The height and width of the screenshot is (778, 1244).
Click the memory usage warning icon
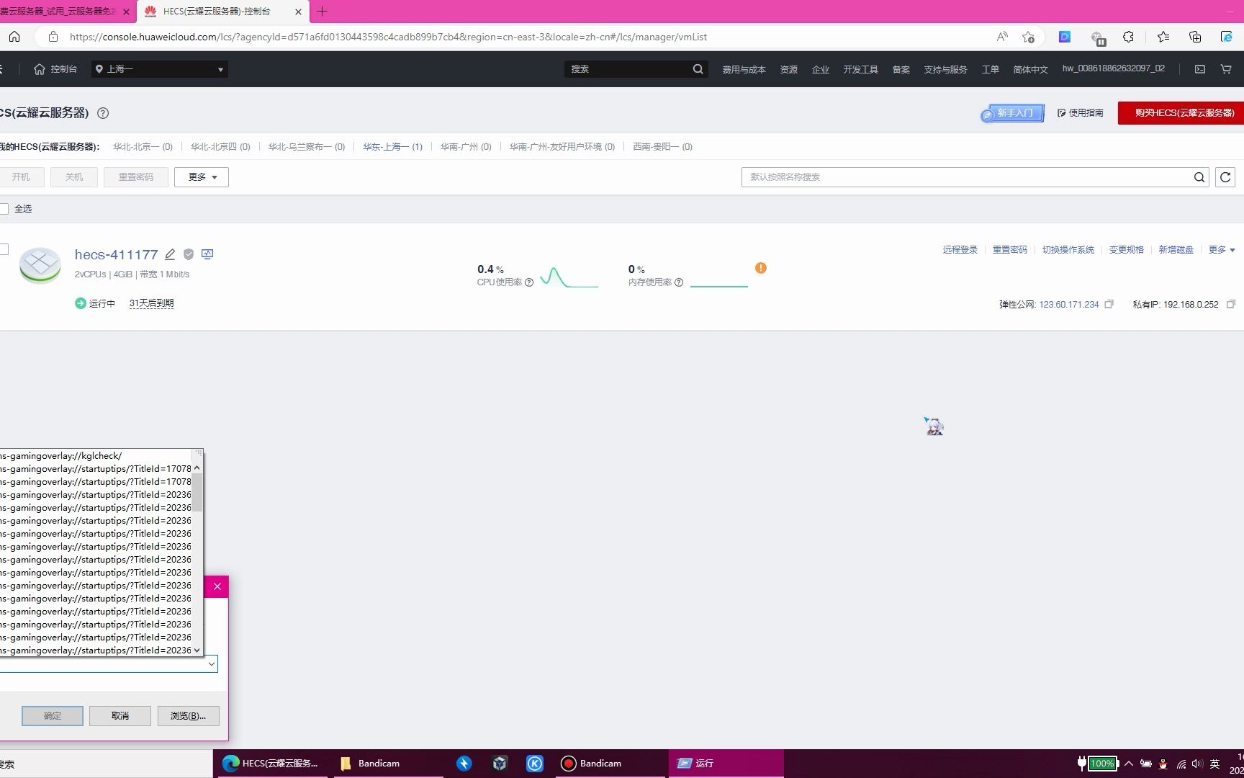pos(760,267)
